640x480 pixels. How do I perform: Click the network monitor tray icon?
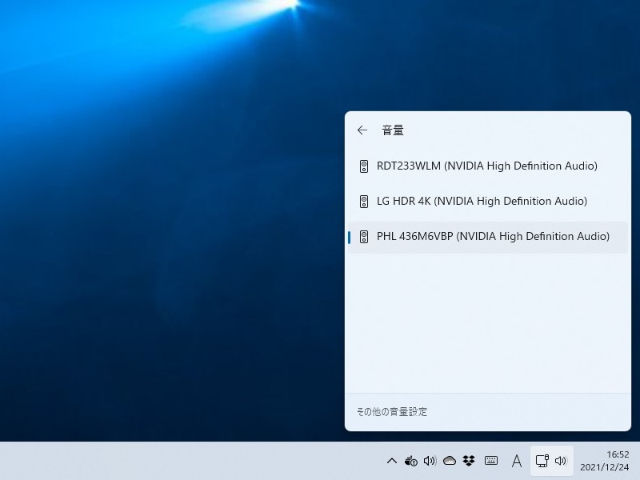[x=542, y=461]
